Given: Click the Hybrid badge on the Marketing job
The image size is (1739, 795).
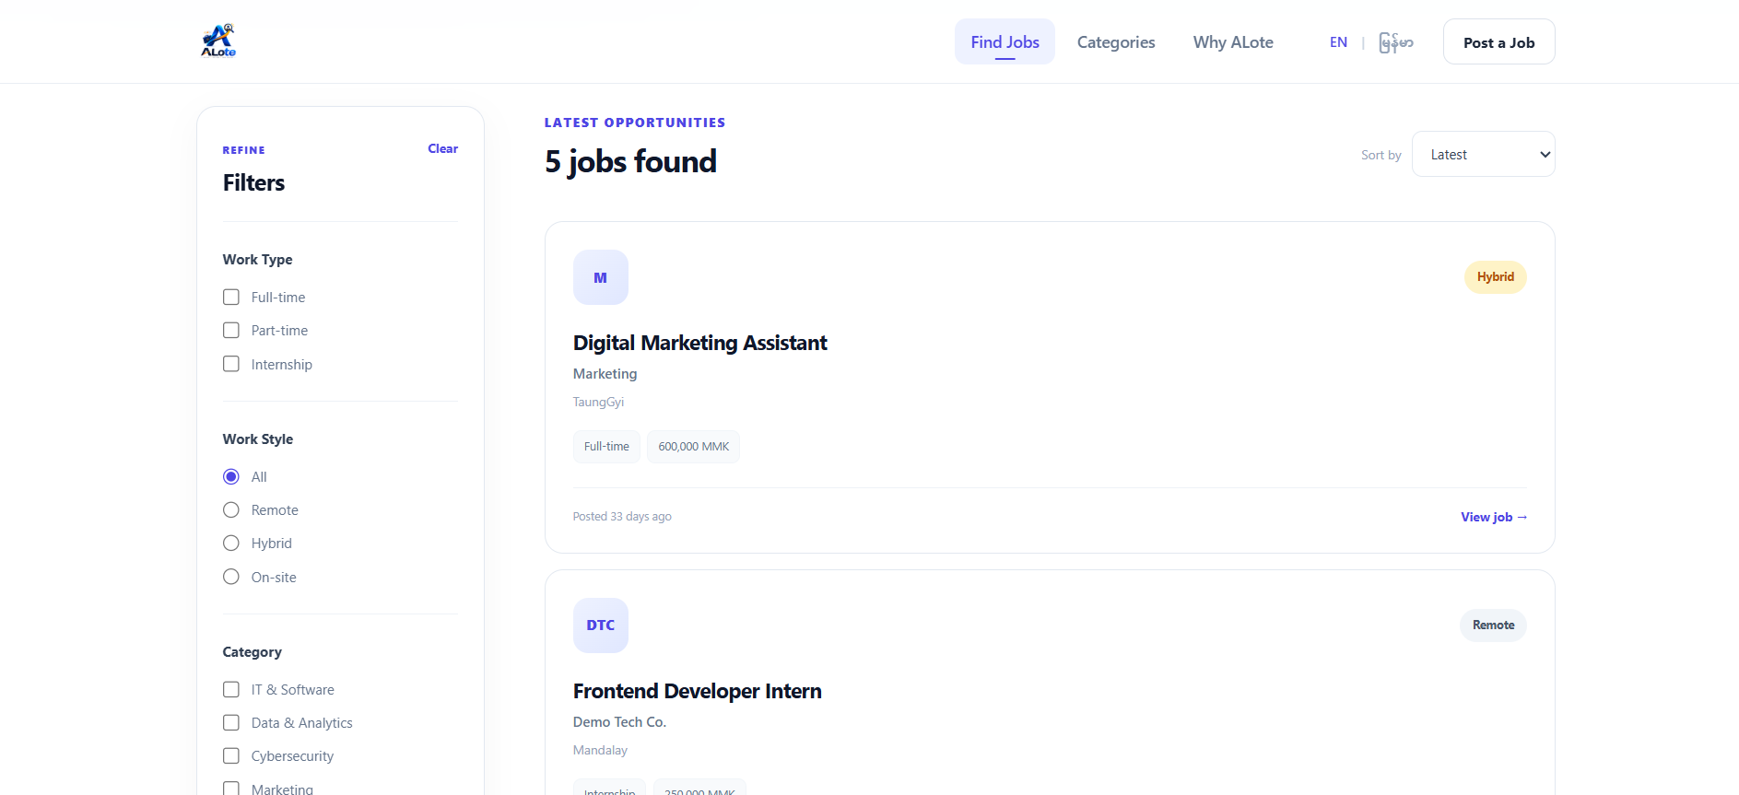Looking at the screenshot, I should click(1495, 277).
